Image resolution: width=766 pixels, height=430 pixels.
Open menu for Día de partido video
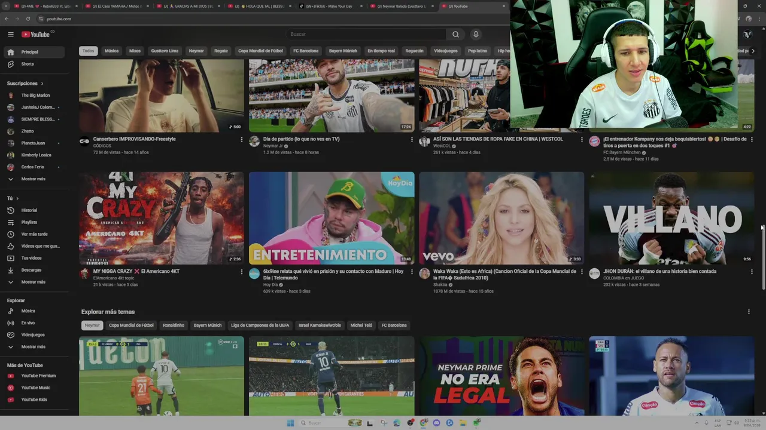412,139
